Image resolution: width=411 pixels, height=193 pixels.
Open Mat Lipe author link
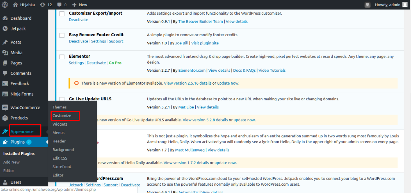click(x=186, y=107)
